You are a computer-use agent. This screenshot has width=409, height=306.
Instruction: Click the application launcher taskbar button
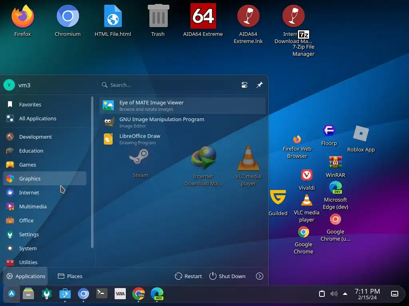pos(12,294)
